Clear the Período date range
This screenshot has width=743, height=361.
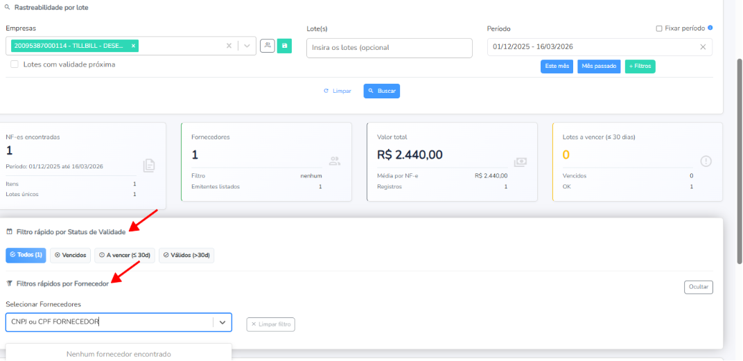[703, 47]
